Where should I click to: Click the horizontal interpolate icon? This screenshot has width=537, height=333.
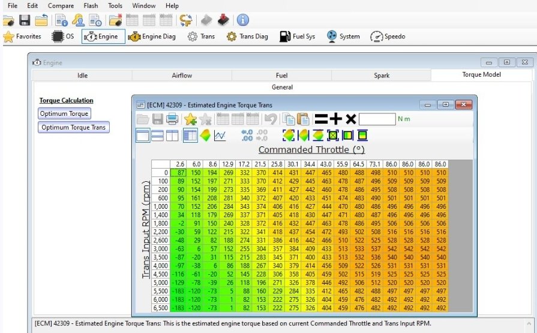click(304, 136)
